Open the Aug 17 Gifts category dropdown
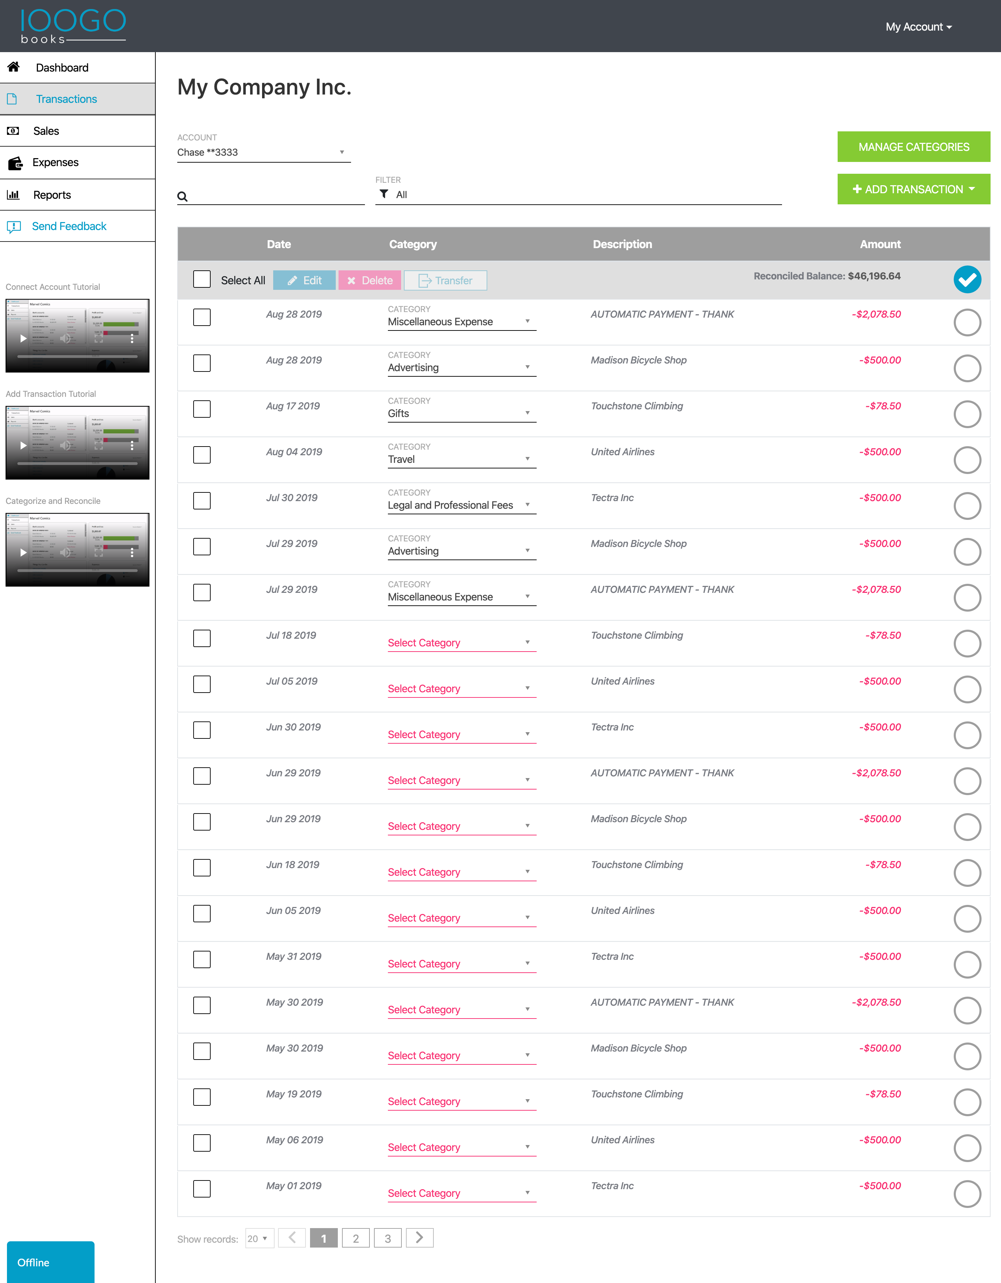Viewport: 1001px width, 1283px height. coord(462,414)
